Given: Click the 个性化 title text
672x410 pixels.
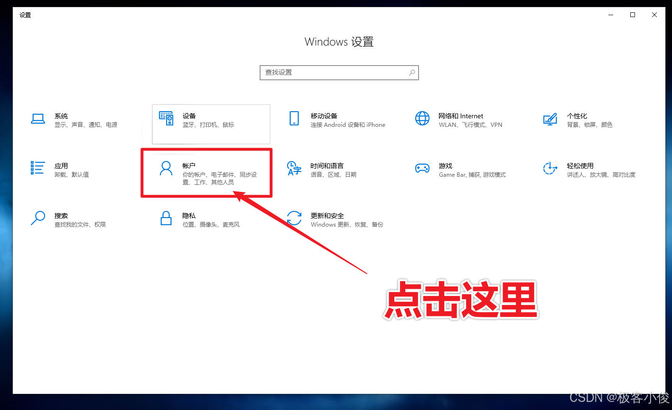Looking at the screenshot, I should (577, 116).
